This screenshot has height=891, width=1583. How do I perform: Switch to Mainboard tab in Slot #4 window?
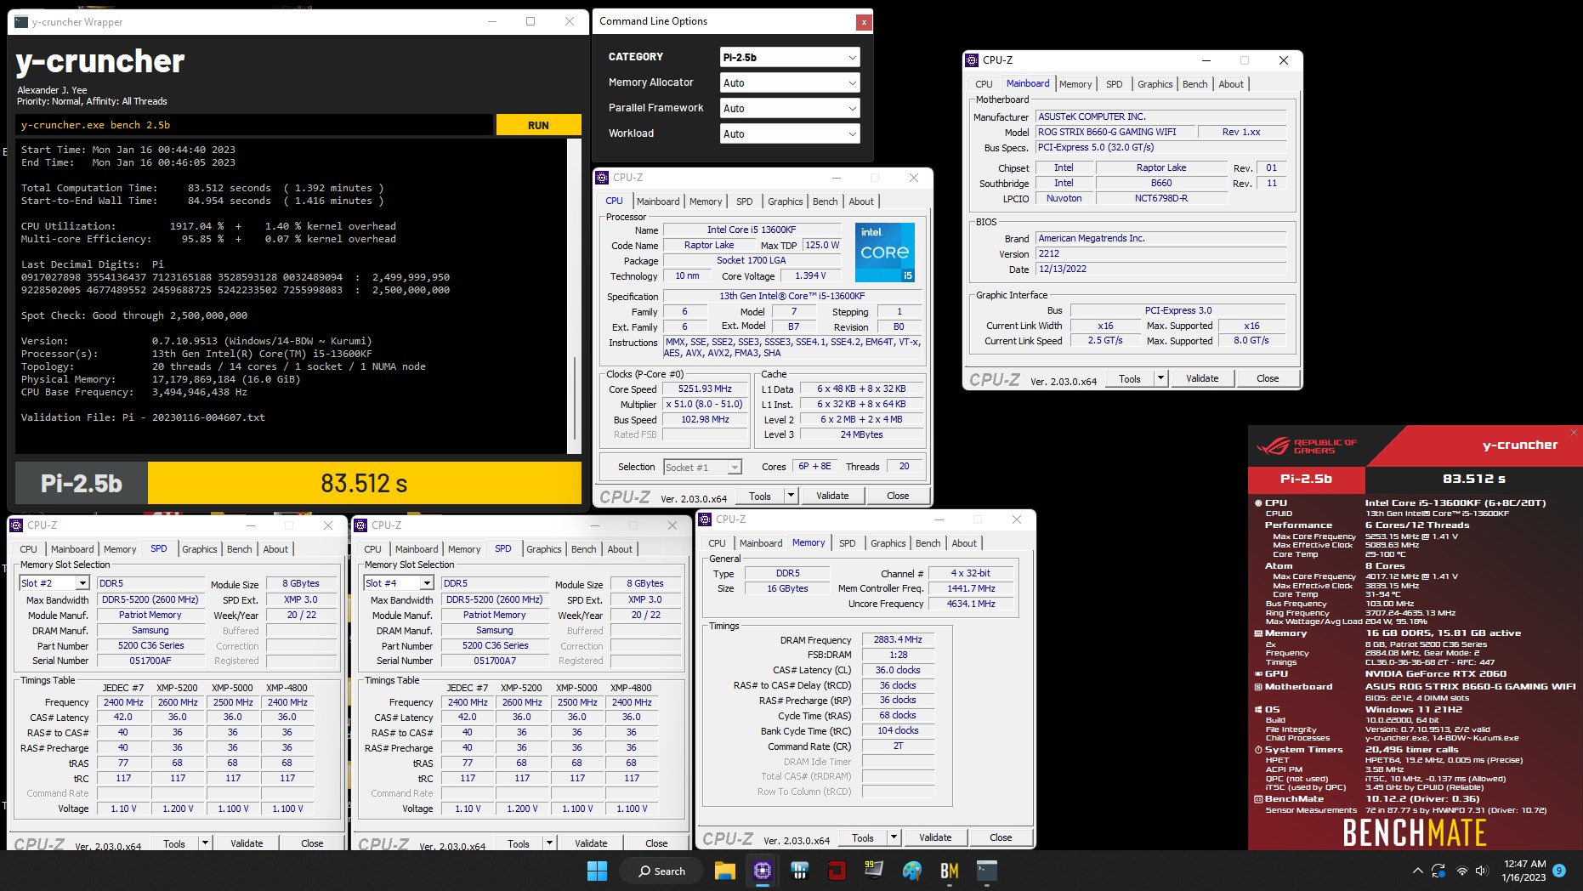click(417, 549)
